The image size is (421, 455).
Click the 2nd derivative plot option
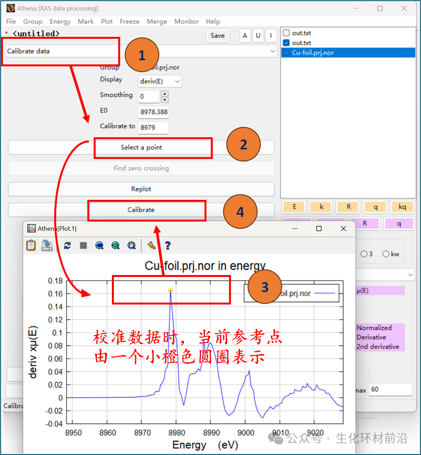[378, 346]
